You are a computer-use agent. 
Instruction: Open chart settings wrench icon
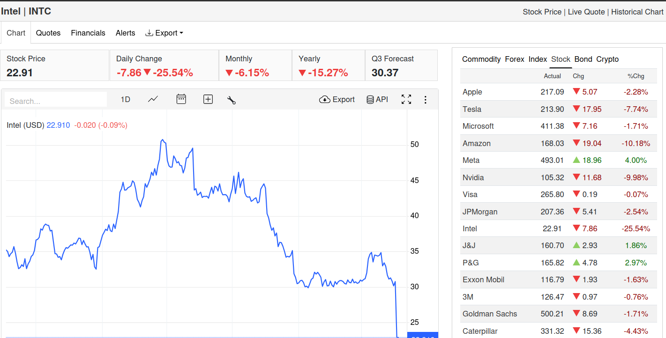click(x=231, y=100)
